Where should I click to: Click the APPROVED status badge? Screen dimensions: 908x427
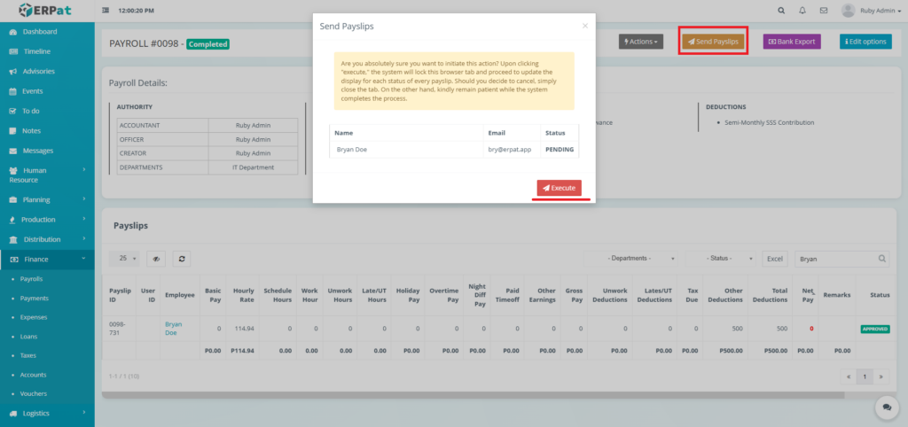pyautogui.click(x=875, y=329)
